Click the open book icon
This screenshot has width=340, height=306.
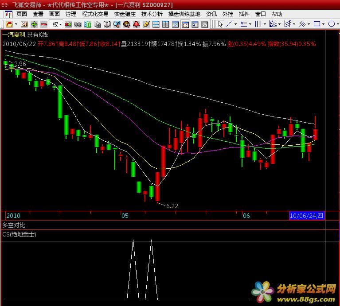click(106, 24)
